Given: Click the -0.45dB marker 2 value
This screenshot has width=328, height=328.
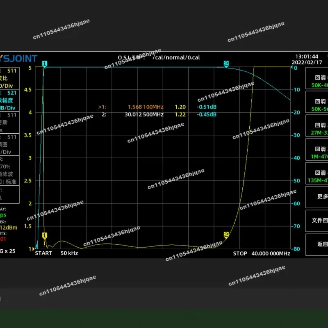Looking at the screenshot, I should [x=207, y=115].
